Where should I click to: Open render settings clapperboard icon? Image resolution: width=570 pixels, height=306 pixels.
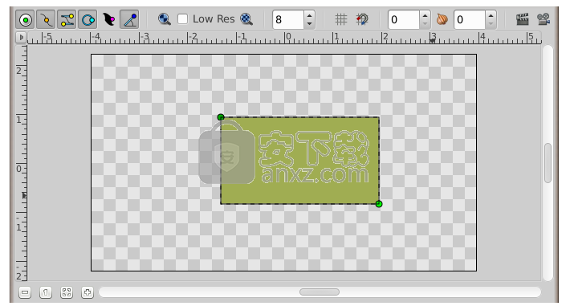523,19
